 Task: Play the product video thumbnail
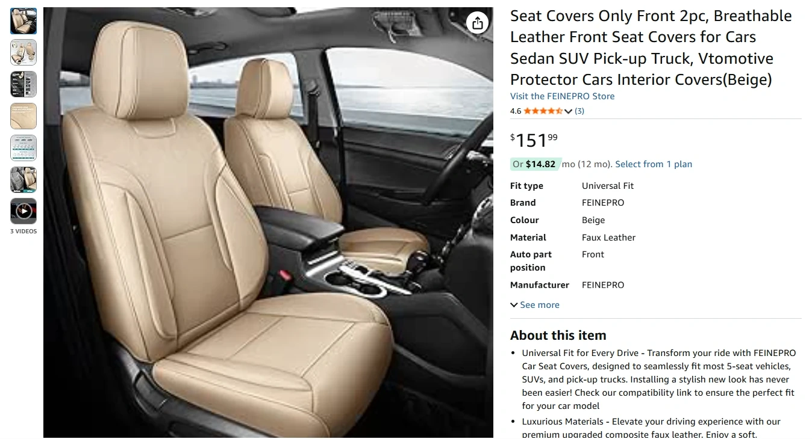(x=23, y=211)
